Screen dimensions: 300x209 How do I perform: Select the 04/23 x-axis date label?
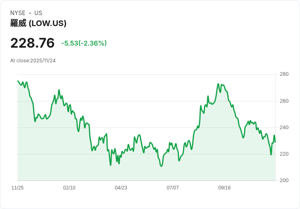pyautogui.click(x=121, y=188)
